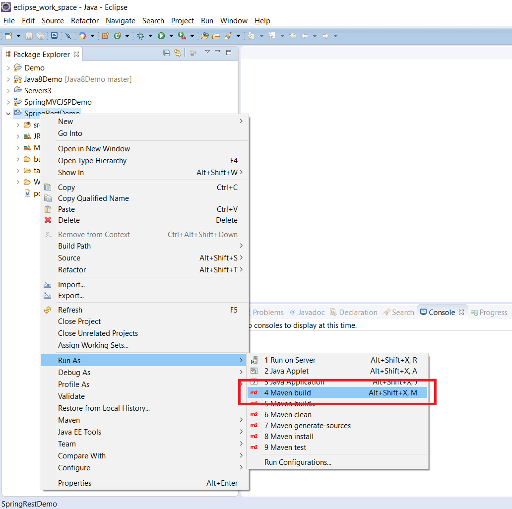Click the Collapse All icon in Package Explorer
The height and width of the screenshot is (509, 512).
pyautogui.click(x=167, y=53)
